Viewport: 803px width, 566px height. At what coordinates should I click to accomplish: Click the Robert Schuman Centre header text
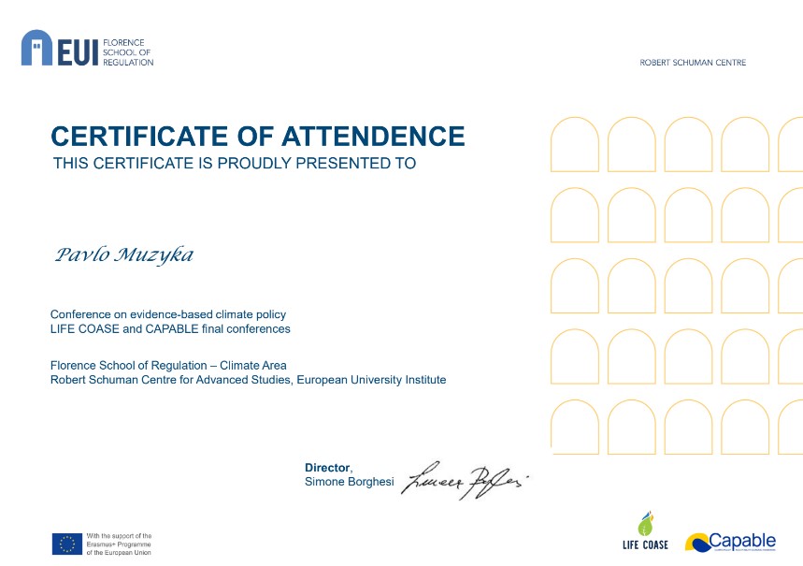tap(692, 63)
